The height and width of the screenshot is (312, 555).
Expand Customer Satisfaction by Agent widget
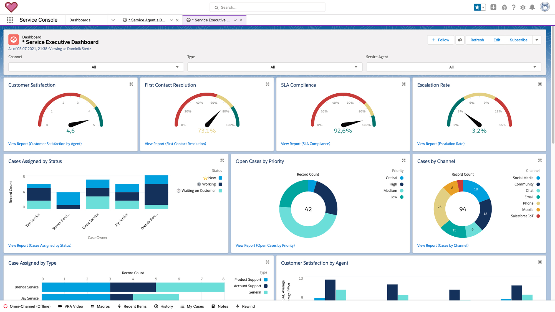540,262
